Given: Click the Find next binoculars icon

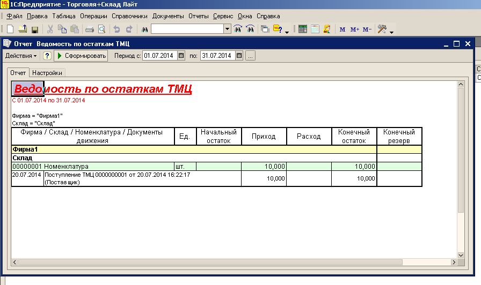Looking at the screenshot, I should coord(238,29).
